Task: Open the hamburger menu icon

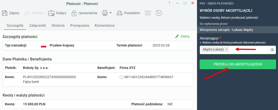Action: (x=148, y=13)
